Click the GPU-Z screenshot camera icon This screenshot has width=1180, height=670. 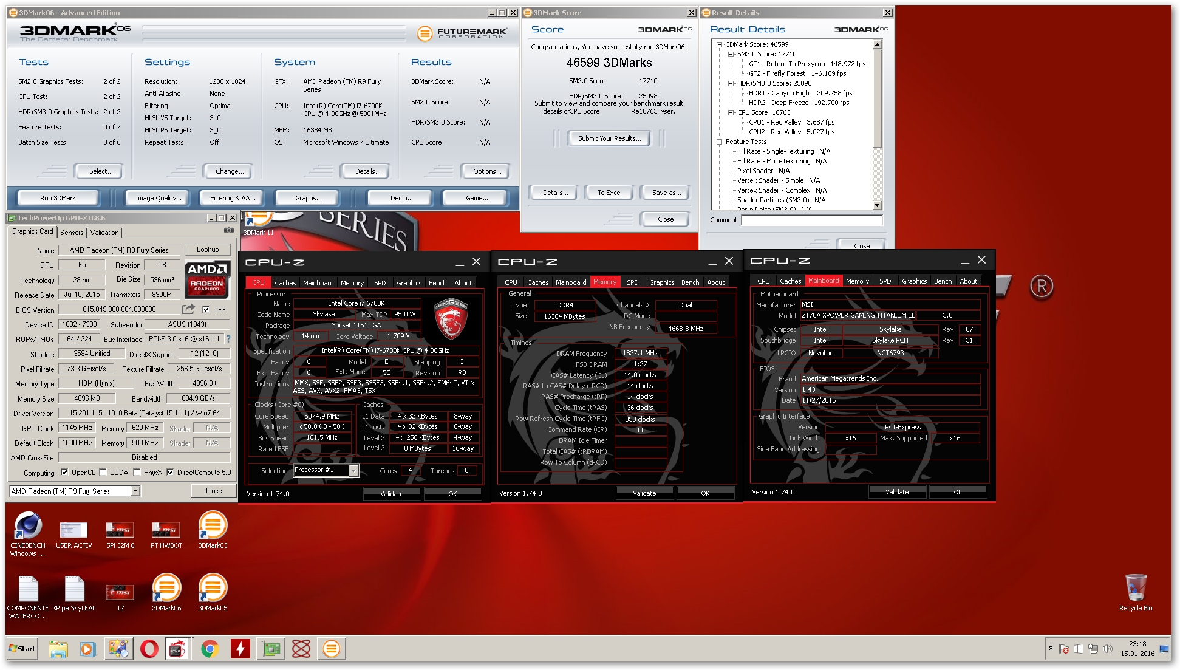(x=228, y=231)
